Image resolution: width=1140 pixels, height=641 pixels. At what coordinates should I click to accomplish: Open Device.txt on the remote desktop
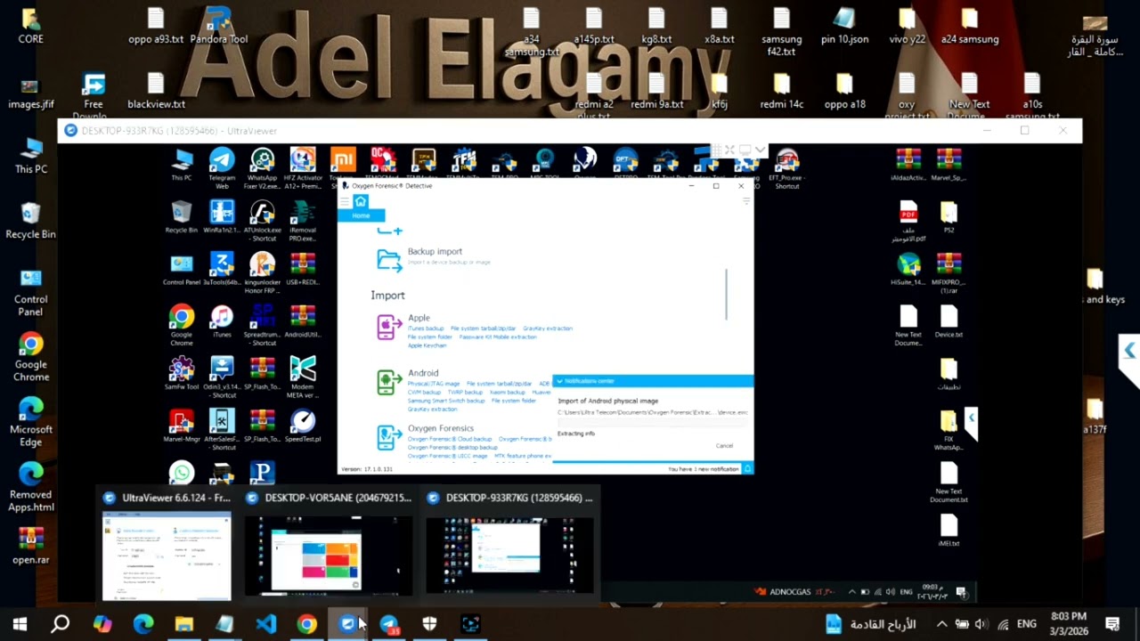[949, 322]
